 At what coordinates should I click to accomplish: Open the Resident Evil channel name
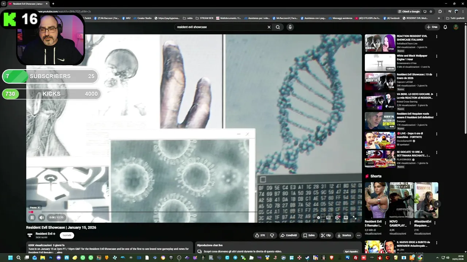click(44, 234)
